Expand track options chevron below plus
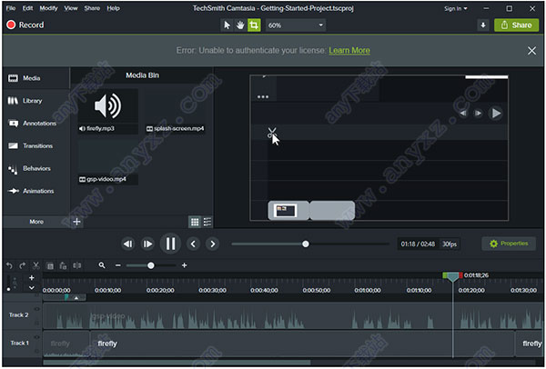The height and width of the screenshot is (369, 546). 32,288
